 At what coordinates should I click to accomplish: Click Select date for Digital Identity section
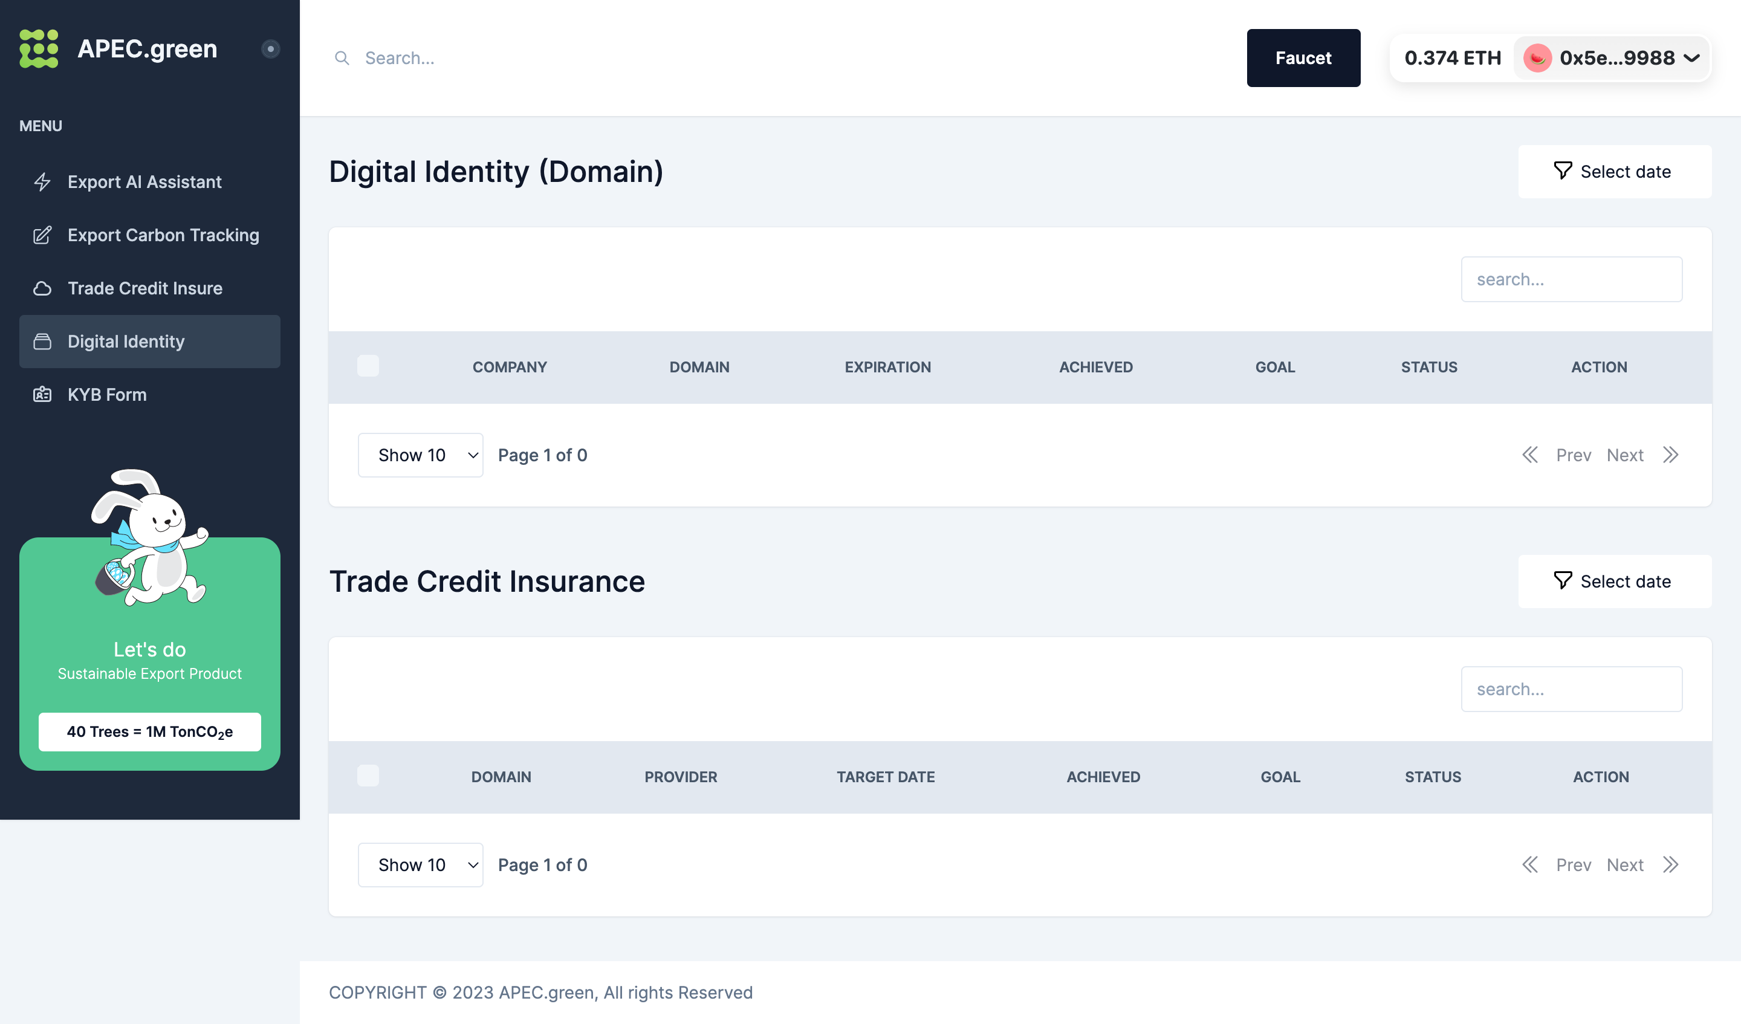click(1614, 171)
